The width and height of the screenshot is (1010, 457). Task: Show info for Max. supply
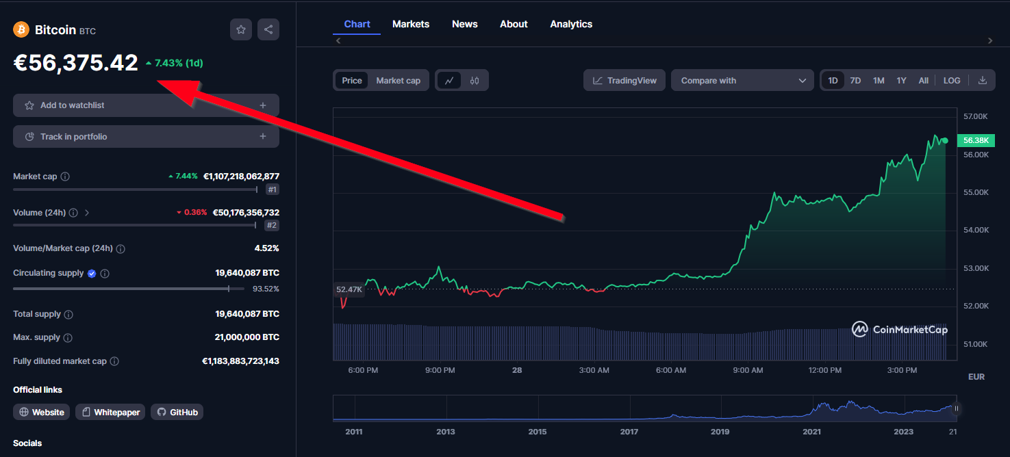click(x=68, y=338)
